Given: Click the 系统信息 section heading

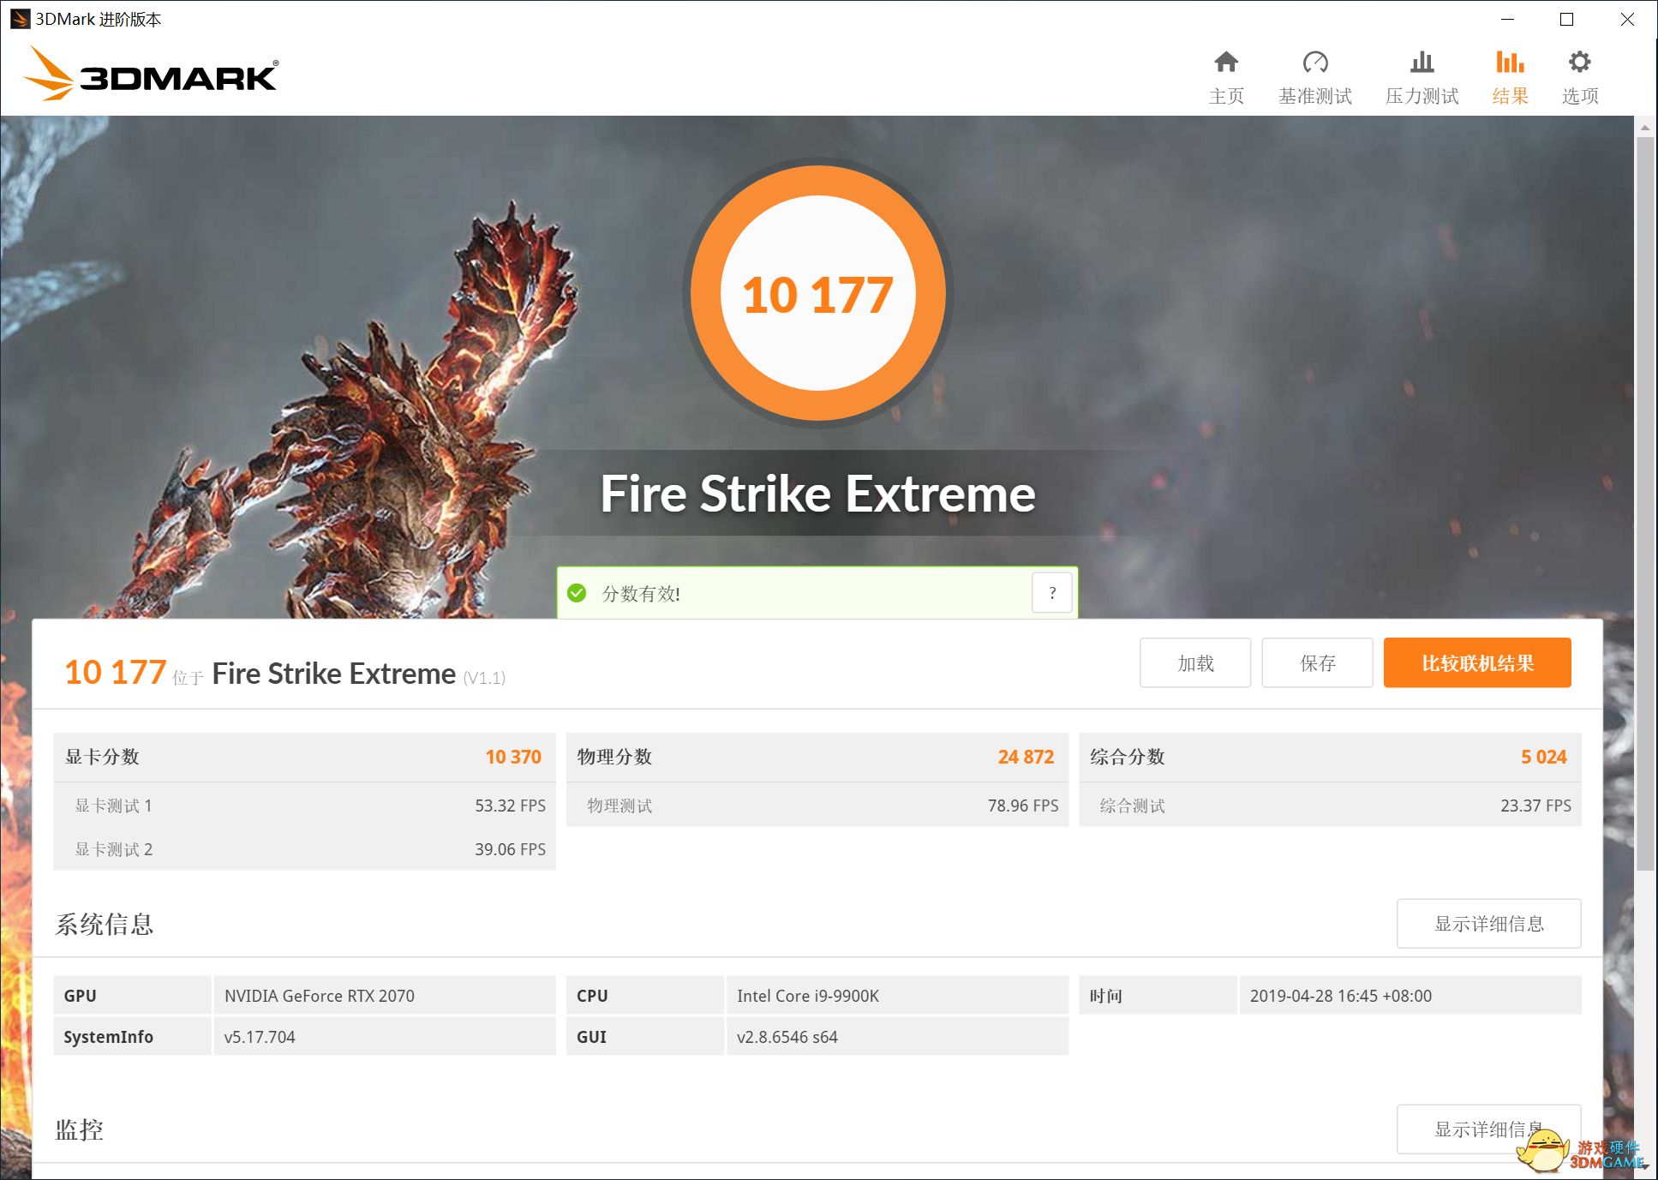Looking at the screenshot, I should [105, 924].
